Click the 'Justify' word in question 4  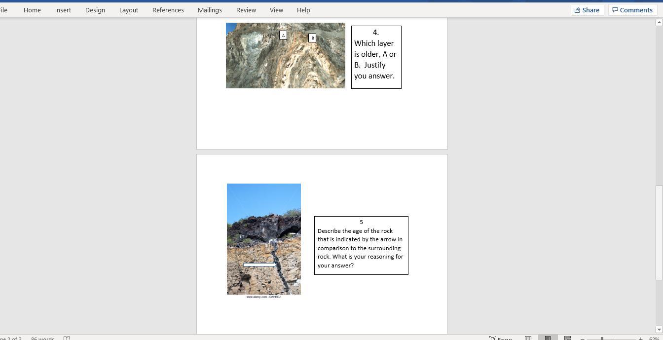tap(375, 65)
